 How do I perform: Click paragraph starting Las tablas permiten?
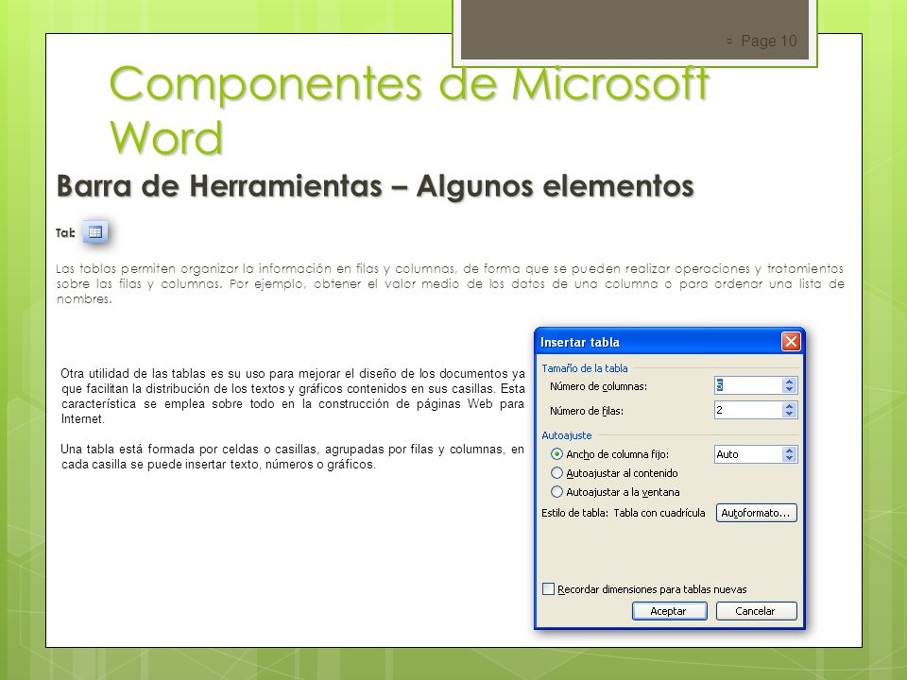coord(450,283)
